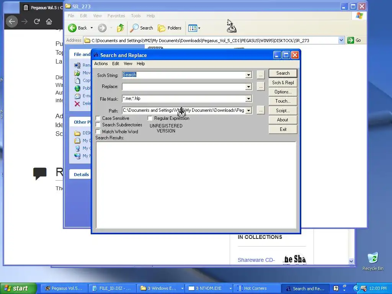Click the ellipsis button beside Srch String
This screenshot has height=294, width=392.
click(260, 75)
